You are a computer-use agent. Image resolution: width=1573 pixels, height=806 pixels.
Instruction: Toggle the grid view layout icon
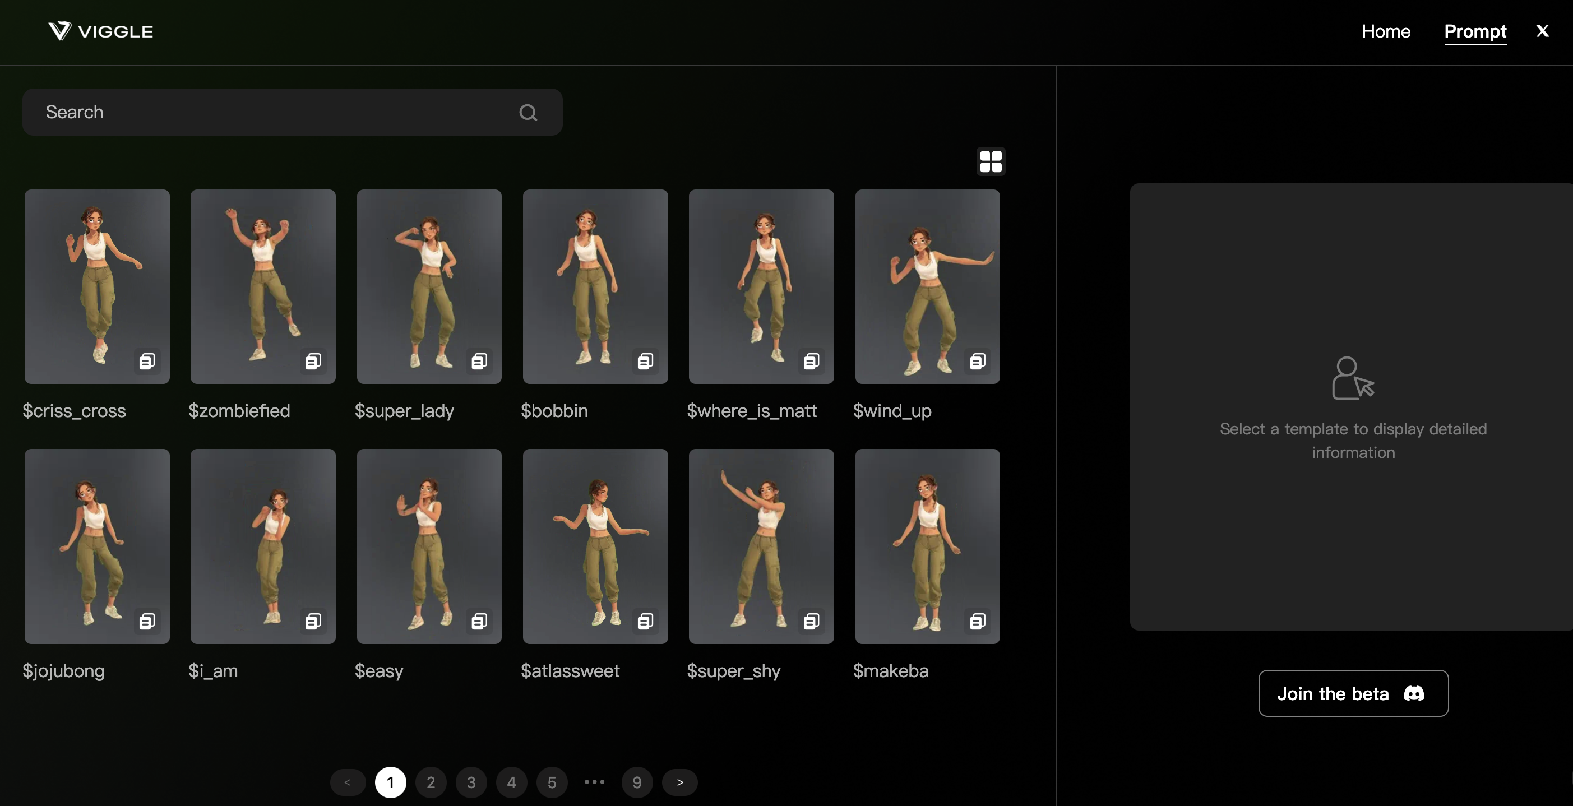[991, 161]
